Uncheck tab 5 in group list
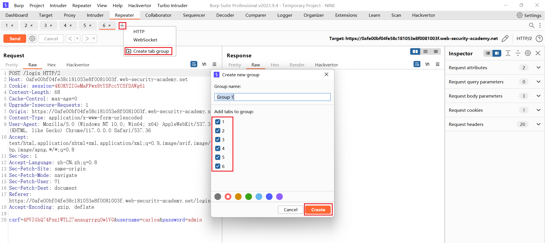This screenshot has height=243, width=545. pos(218,157)
